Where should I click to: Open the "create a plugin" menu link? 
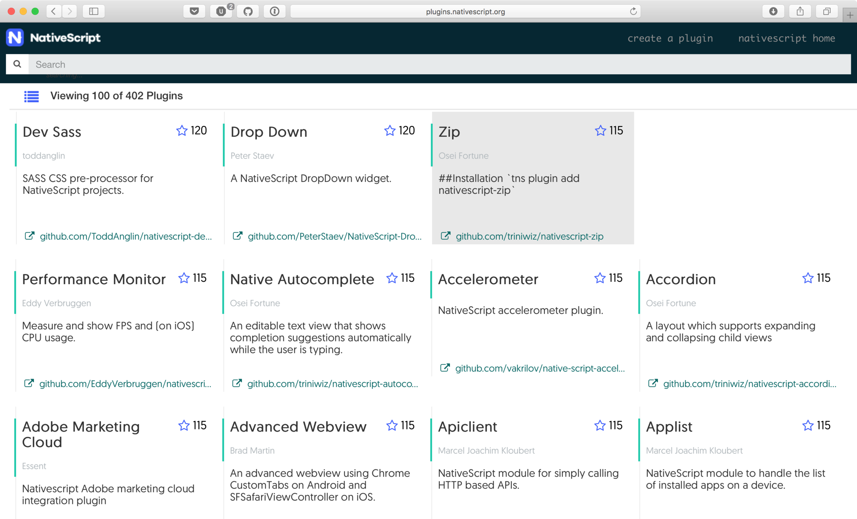pos(670,38)
